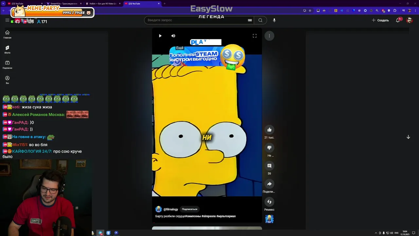Bookmark this page with star icon

coord(310,10)
